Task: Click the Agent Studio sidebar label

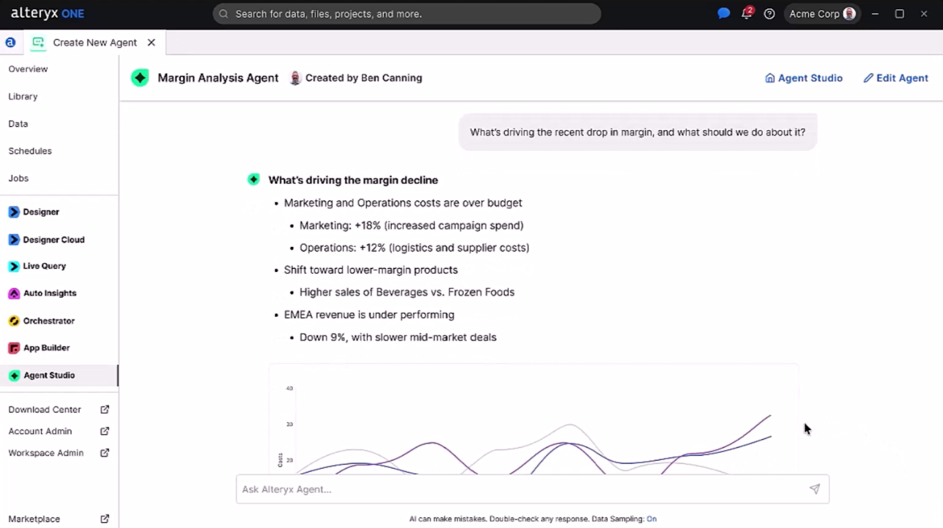Action: click(49, 376)
